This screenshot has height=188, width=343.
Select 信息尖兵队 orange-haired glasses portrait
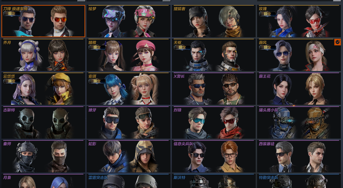pyautogui.click(x=229, y=156)
